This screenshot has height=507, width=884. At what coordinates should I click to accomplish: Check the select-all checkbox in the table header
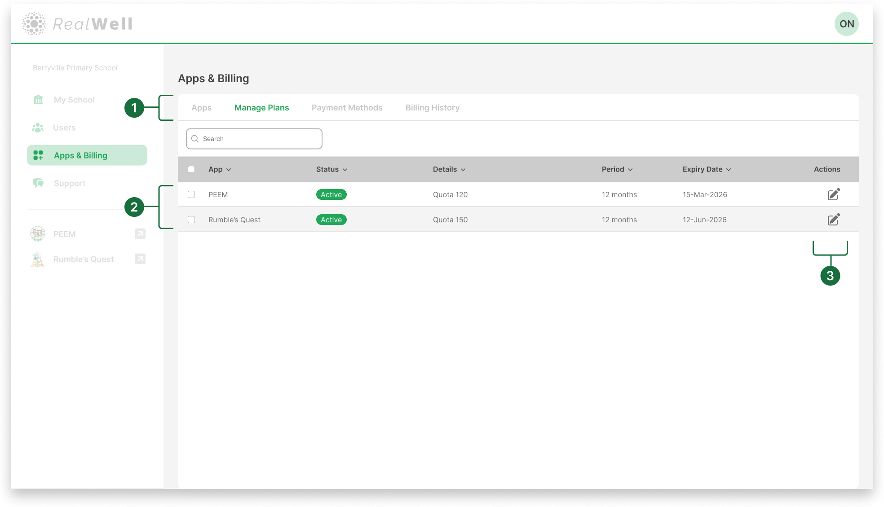(x=191, y=169)
